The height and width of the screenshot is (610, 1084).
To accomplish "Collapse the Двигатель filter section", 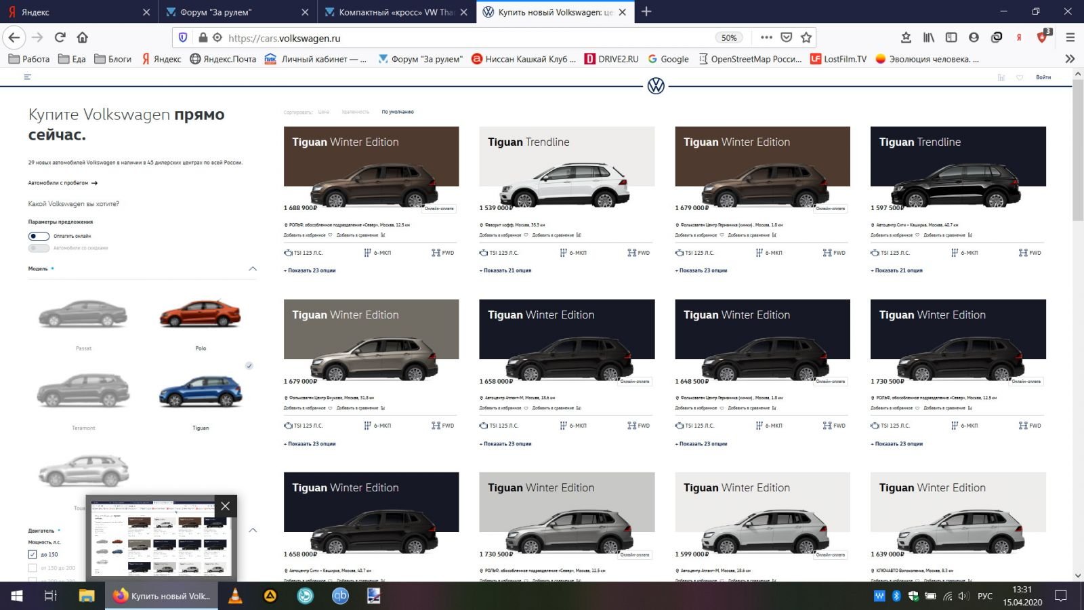I will pos(253,530).
